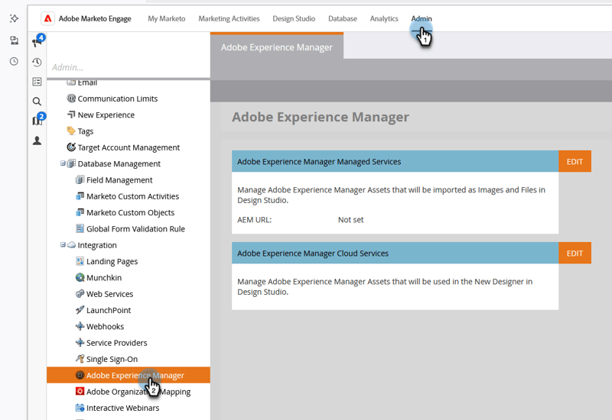The height and width of the screenshot is (420, 612).
Task: Select Target Account Management tree item
Action: [129, 147]
